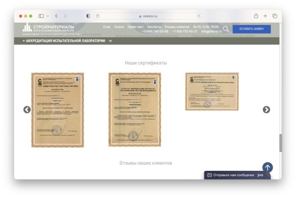The image size is (296, 198).
Task: Click the Оставить заявку button
Action: pyautogui.click(x=252, y=29)
